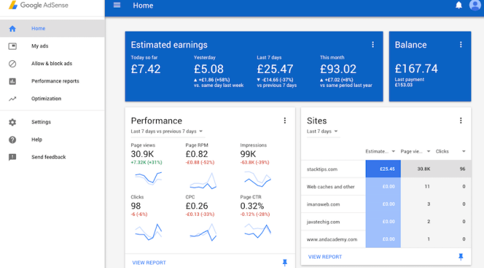Click Impressions 99K metric
The image size is (484, 268).
point(248,154)
